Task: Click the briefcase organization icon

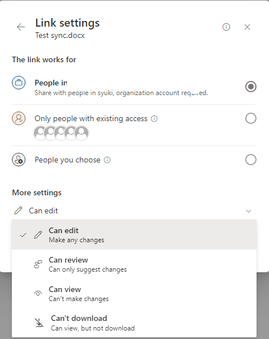Action: point(19,83)
